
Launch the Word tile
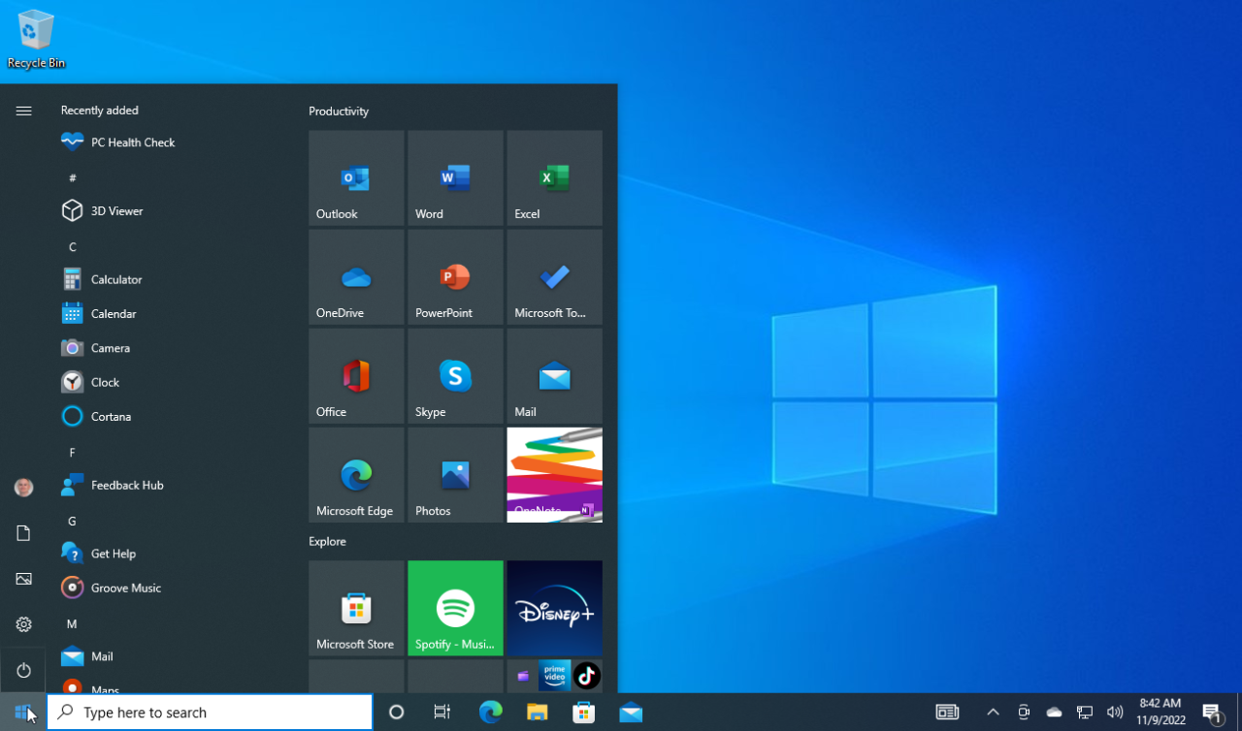pyautogui.click(x=455, y=178)
